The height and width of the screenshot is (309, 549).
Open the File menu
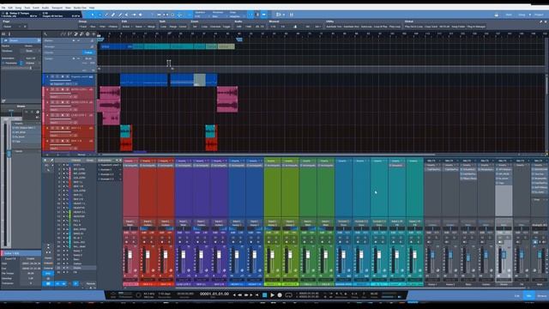[3, 8]
